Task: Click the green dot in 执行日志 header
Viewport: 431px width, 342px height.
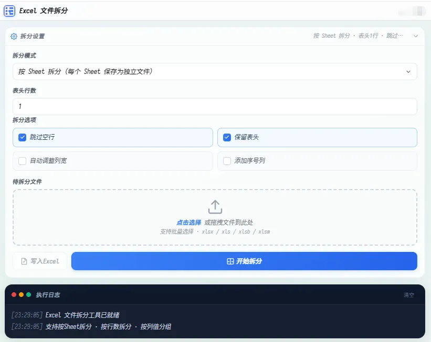Action: 28,294
